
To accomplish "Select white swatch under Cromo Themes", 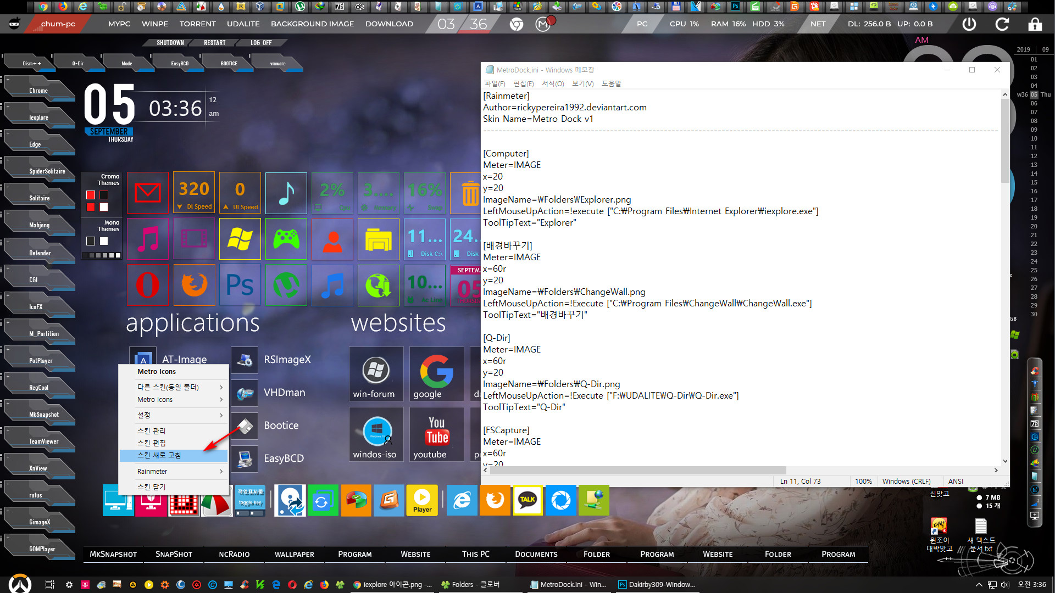I will (x=104, y=207).
